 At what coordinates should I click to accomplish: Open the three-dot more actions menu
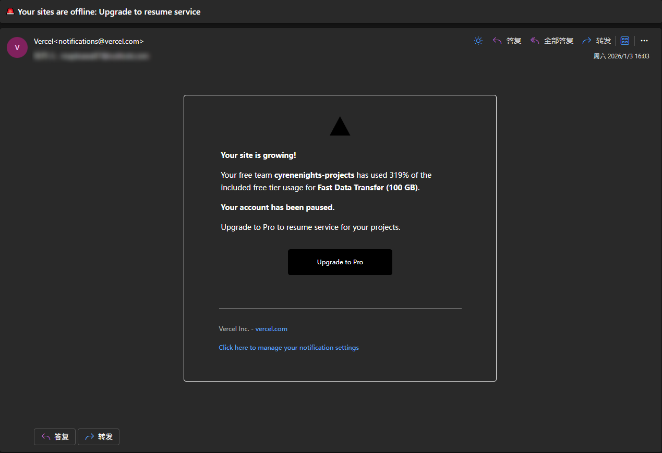pyautogui.click(x=644, y=41)
